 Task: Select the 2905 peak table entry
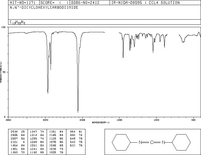tap(18, 135)
